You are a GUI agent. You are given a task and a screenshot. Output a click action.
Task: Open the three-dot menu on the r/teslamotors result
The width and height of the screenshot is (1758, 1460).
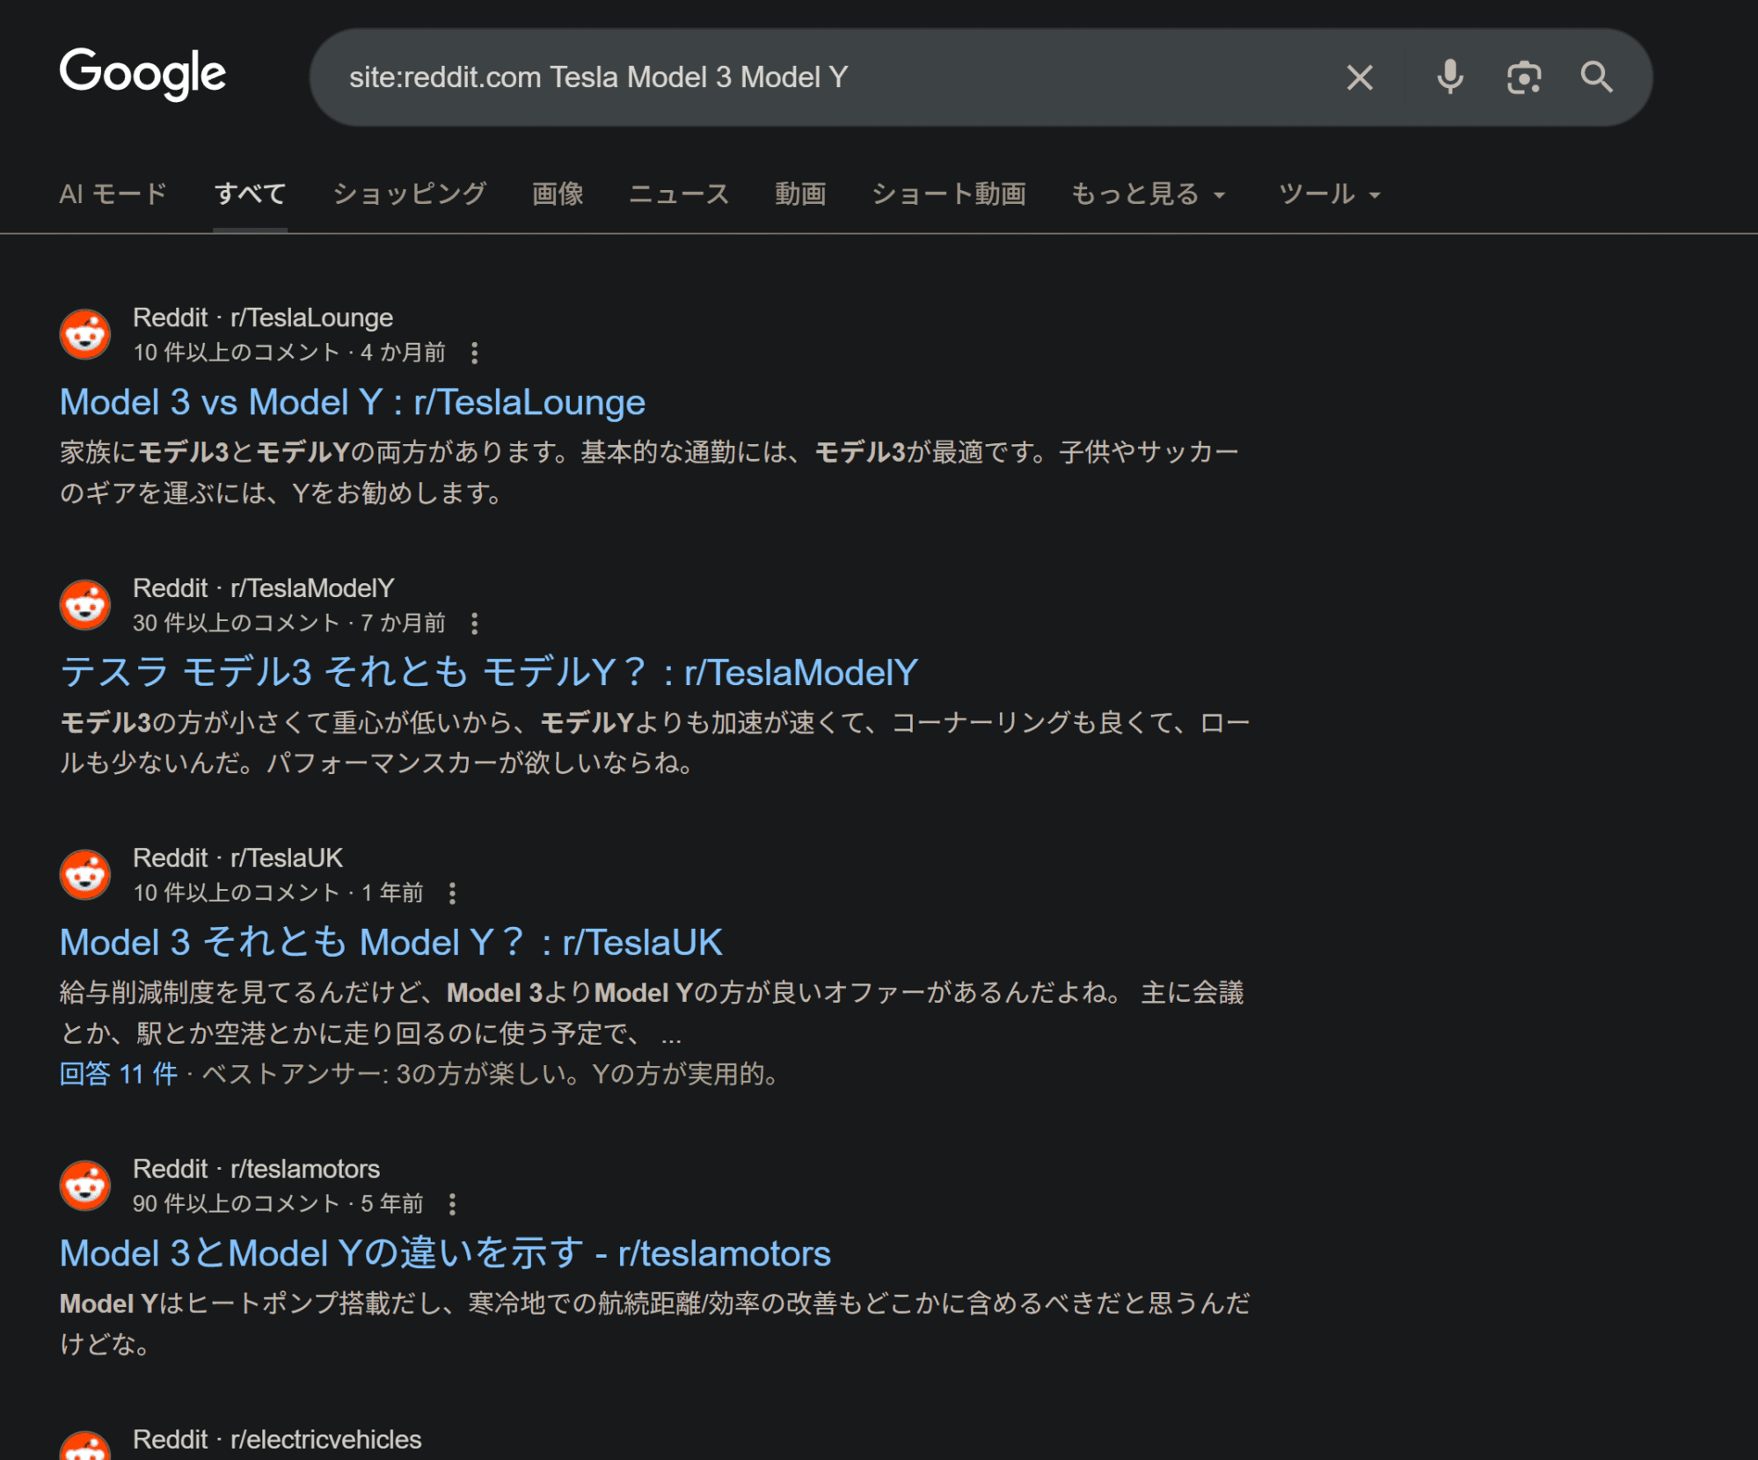pos(454,1203)
